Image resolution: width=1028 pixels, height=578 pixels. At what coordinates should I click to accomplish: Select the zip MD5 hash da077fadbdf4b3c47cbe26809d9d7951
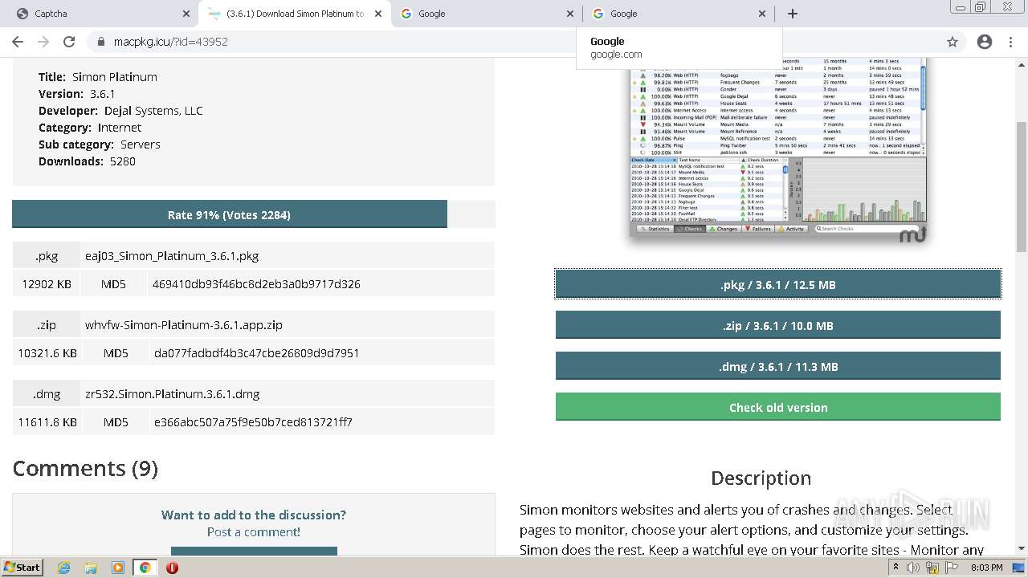[256, 352]
